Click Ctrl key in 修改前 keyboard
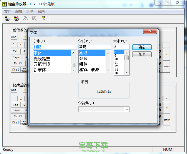 click(x=16, y=69)
